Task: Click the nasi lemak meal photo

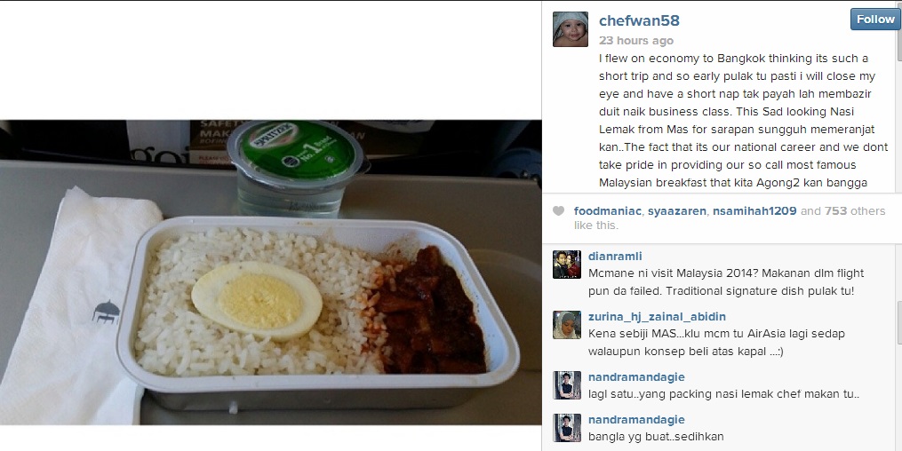Action: pos(270,273)
